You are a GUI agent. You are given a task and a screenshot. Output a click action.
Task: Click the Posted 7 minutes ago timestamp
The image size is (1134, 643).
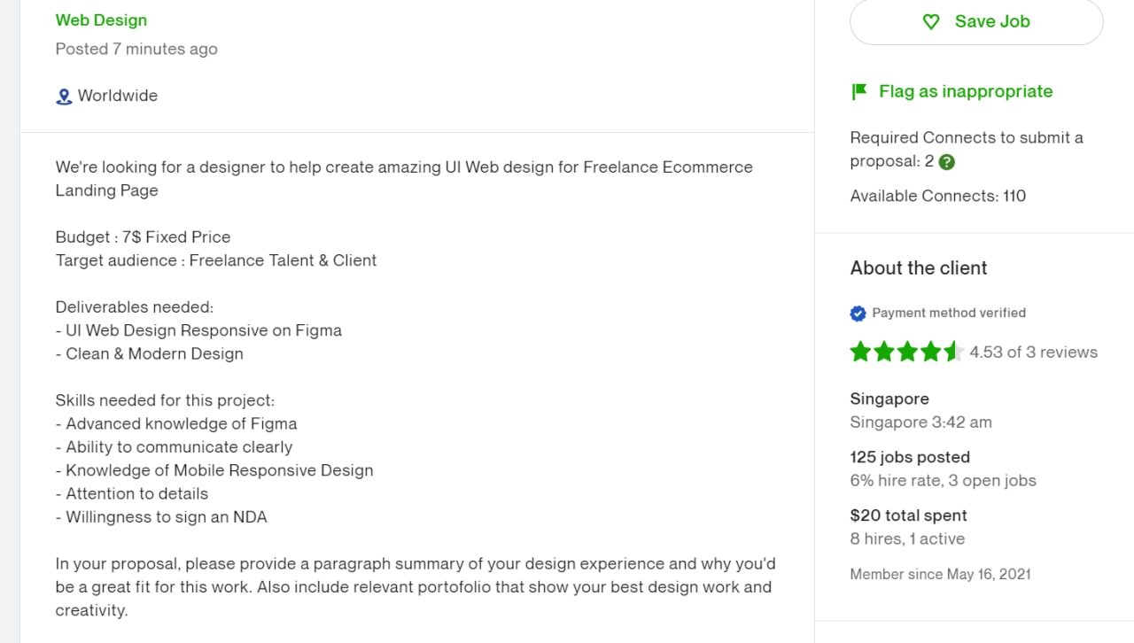(x=136, y=49)
